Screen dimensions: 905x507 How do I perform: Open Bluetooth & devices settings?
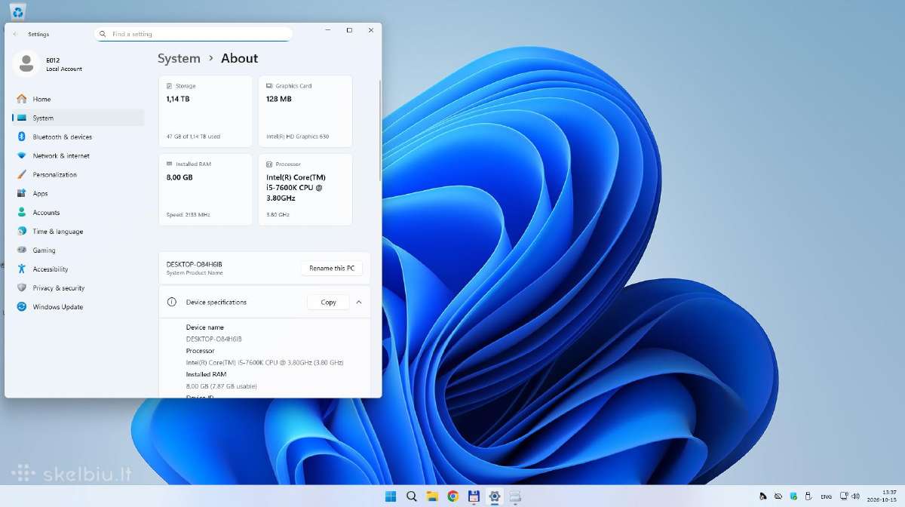pos(78,137)
